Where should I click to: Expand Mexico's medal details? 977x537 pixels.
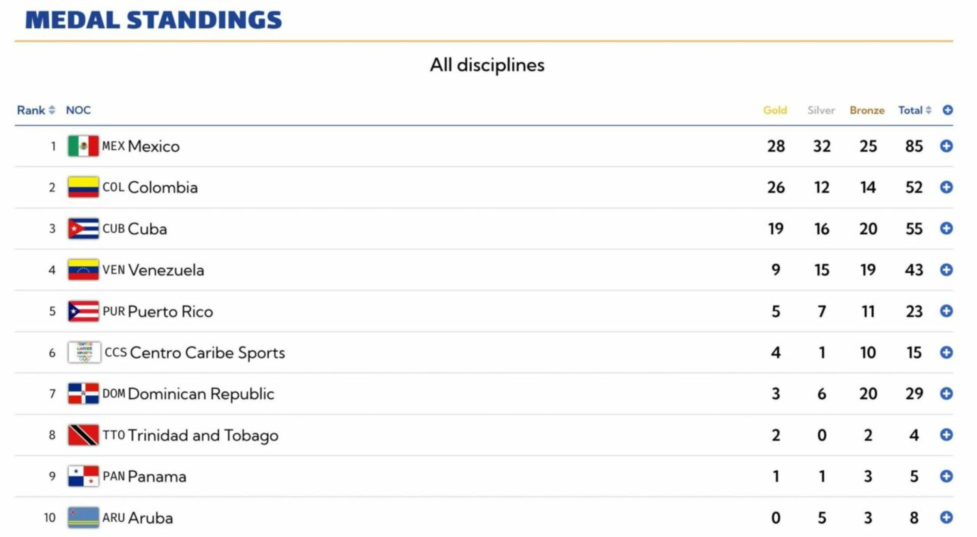946,146
